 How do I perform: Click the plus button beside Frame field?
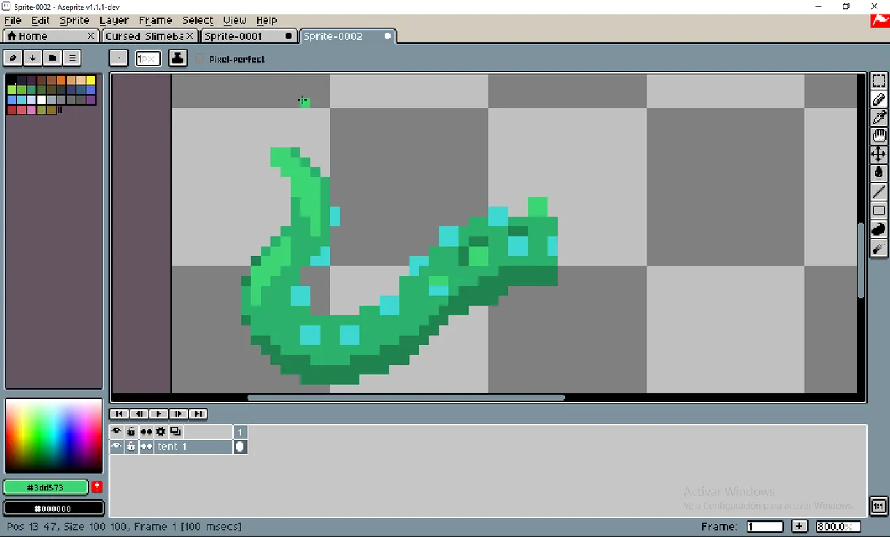(800, 527)
